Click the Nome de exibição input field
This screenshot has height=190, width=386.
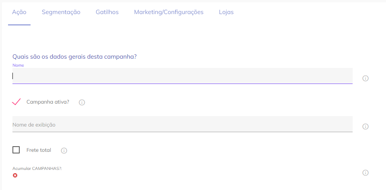pyautogui.click(x=182, y=125)
